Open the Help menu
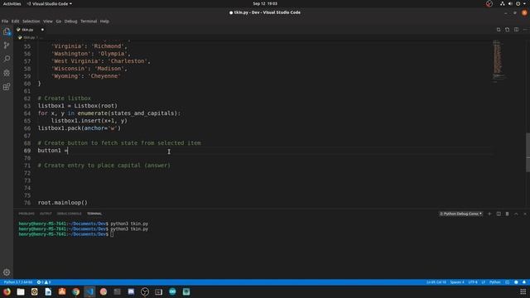Viewport: 530px width, 298px height. click(x=104, y=22)
